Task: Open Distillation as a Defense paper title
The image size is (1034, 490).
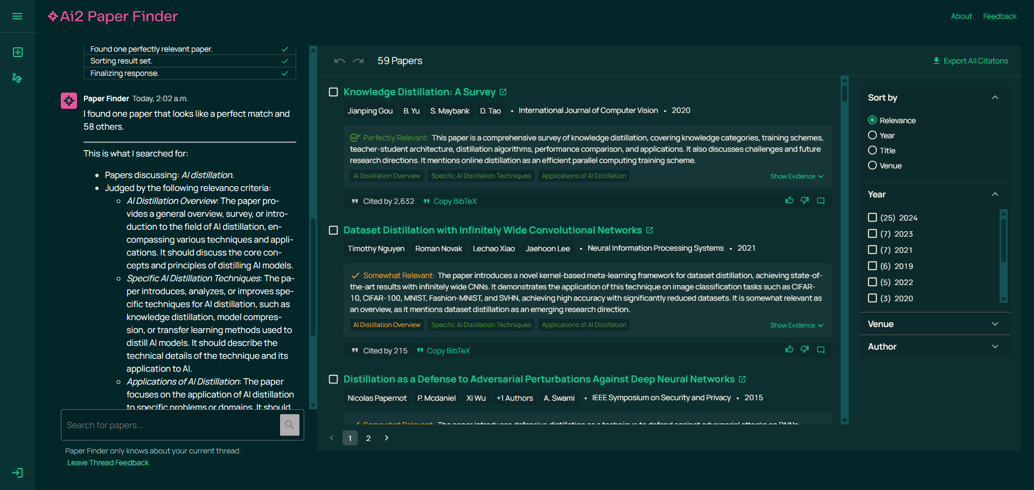Action: 539,379
